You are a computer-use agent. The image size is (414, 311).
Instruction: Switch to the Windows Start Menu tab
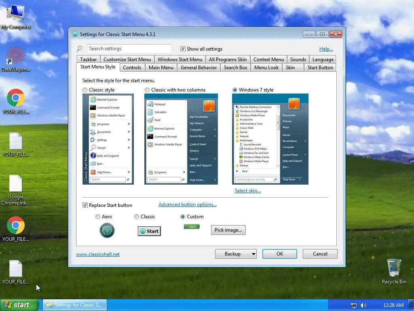(180, 60)
